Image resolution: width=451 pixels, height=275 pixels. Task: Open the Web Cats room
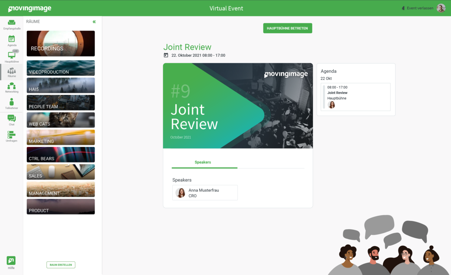tap(61, 120)
